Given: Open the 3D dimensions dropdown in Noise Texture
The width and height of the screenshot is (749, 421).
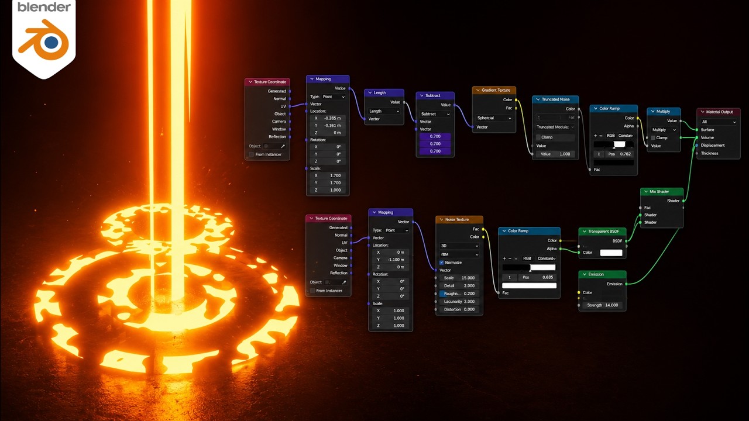Looking at the screenshot, I should (459, 246).
